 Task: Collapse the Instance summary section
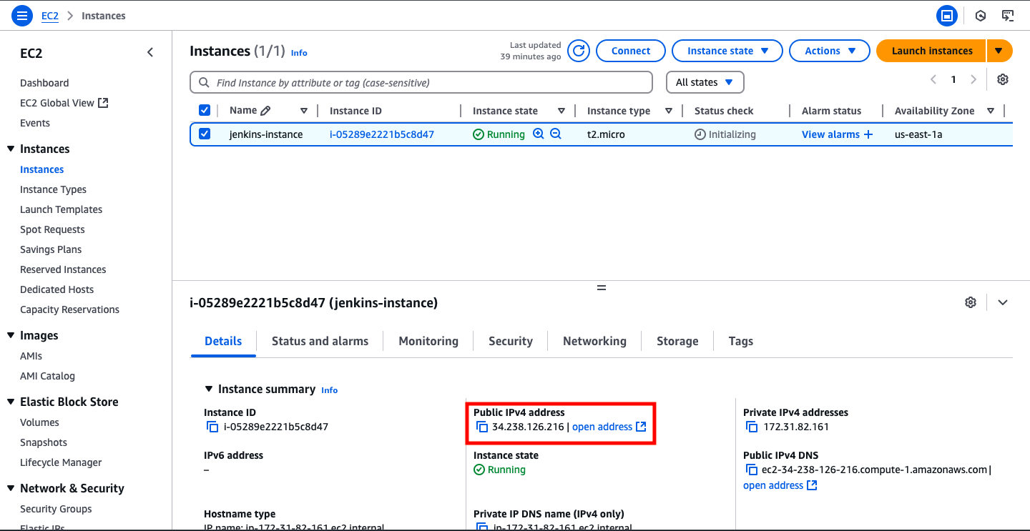[x=209, y=389]
